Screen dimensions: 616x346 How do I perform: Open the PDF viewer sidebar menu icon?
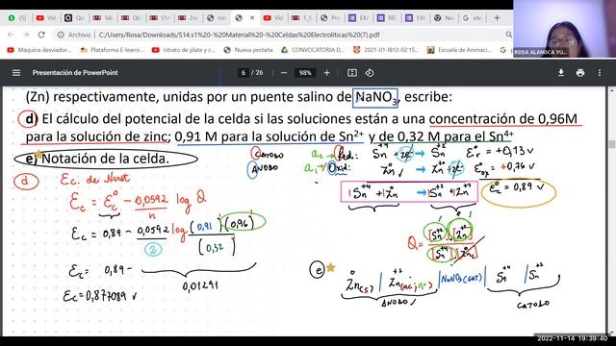click(16, 73)
